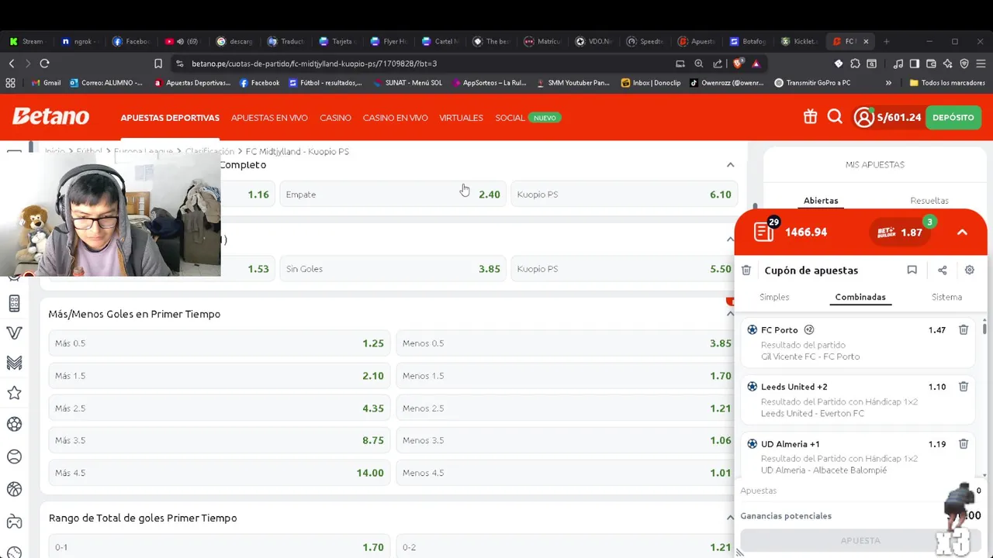Clear all bets with coupon trash icon

tap(746, 270)
